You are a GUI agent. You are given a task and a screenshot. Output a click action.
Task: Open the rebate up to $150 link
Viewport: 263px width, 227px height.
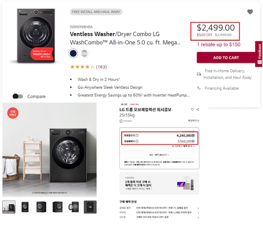click(218, 44)
